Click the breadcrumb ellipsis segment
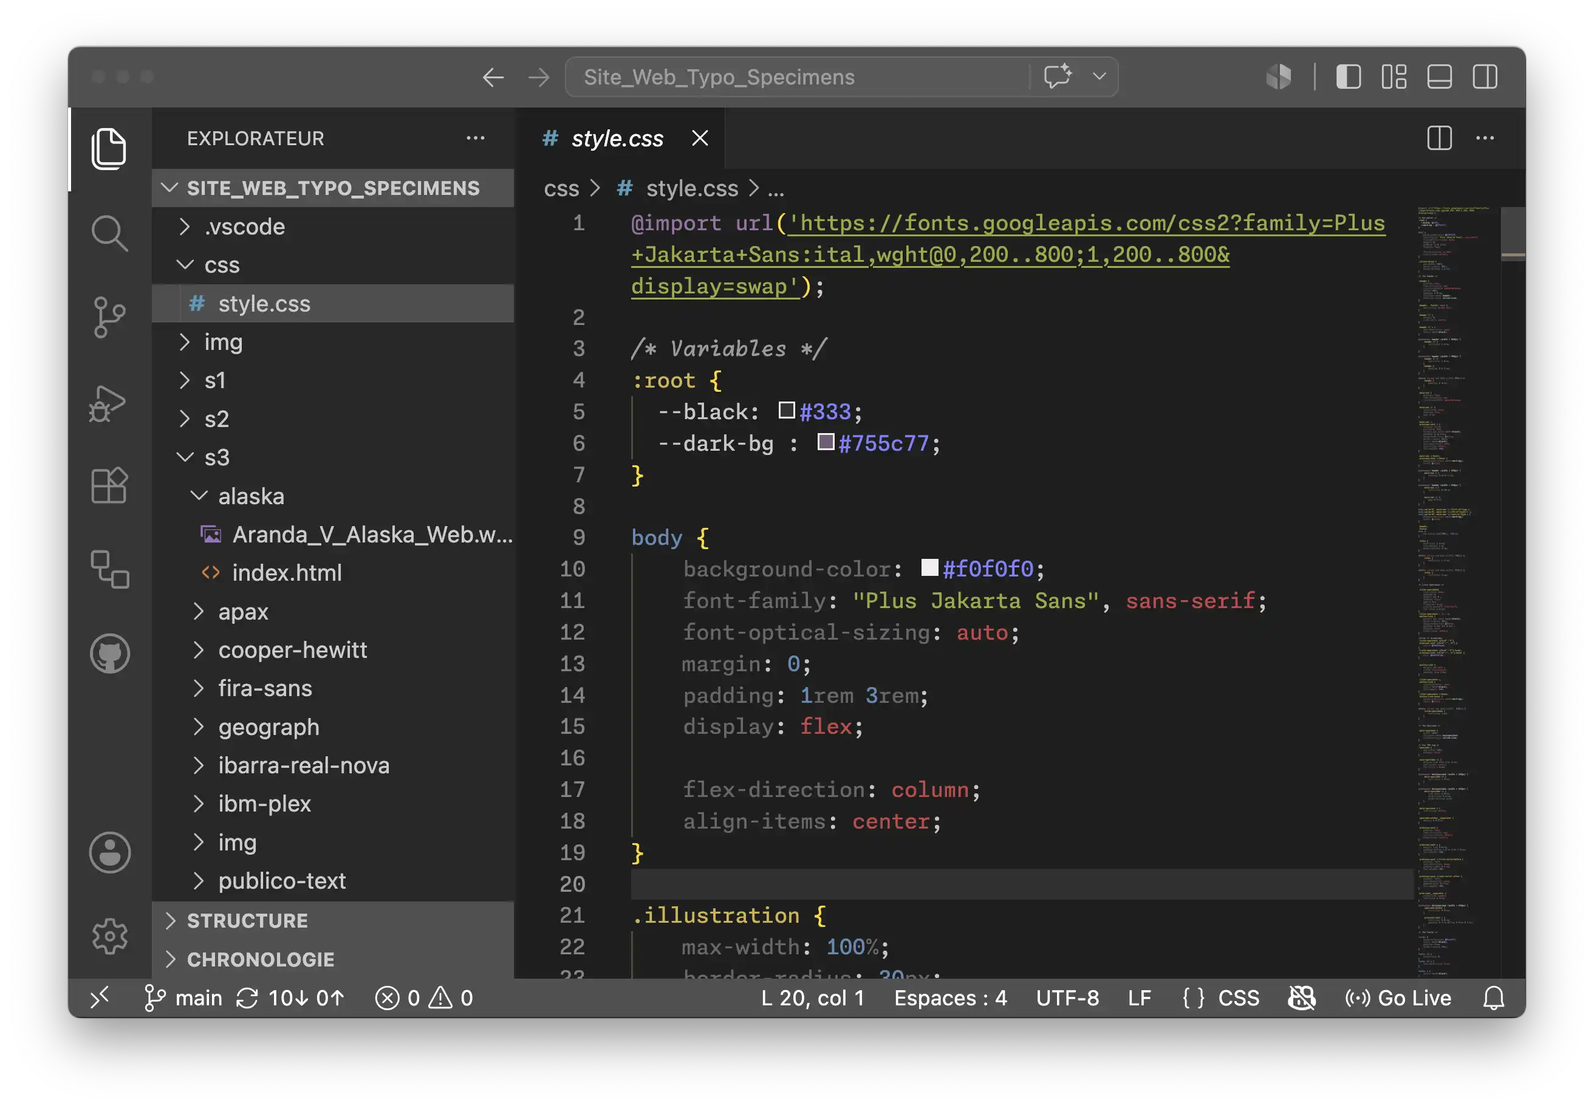1594x1108 pixels. [776, 189]
